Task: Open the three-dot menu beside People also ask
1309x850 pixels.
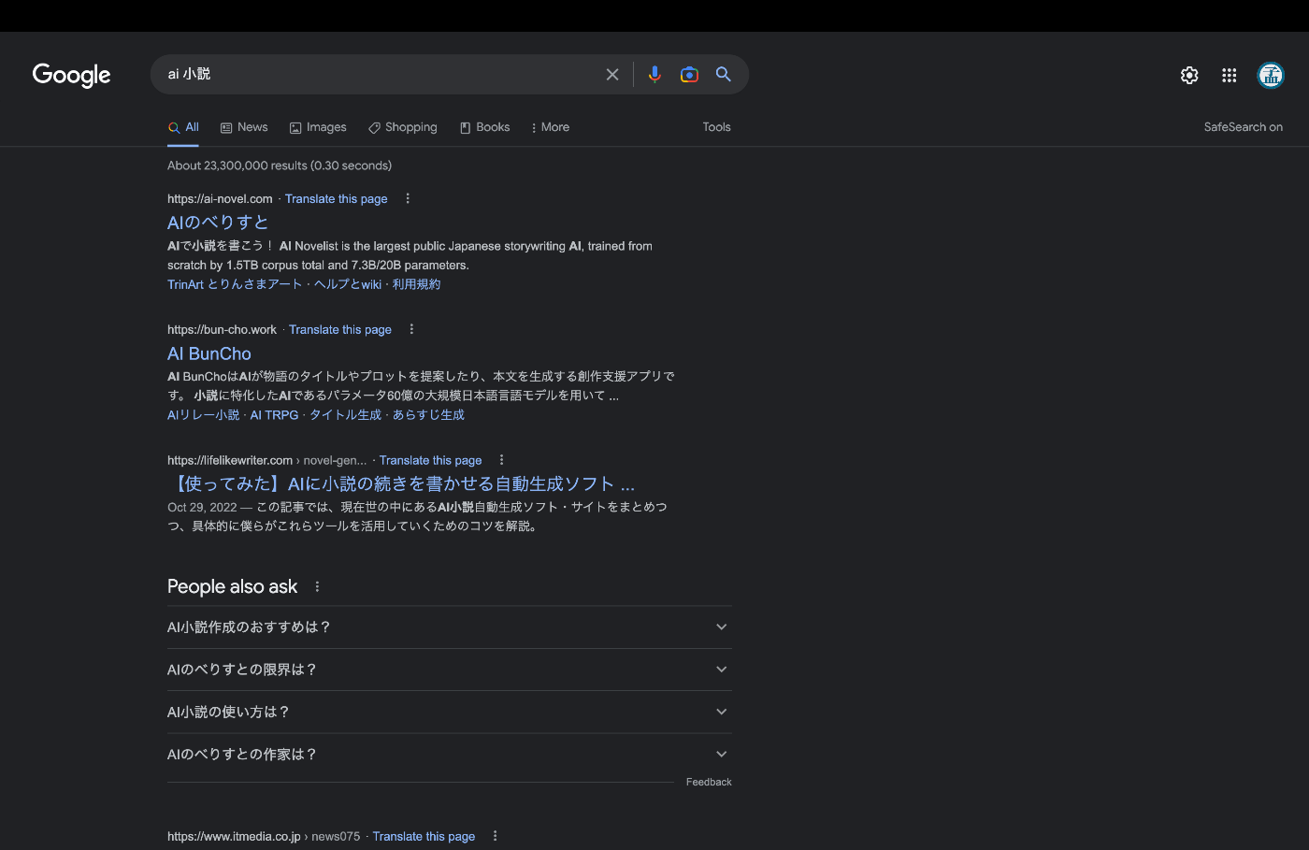Action: coord(318,587)
